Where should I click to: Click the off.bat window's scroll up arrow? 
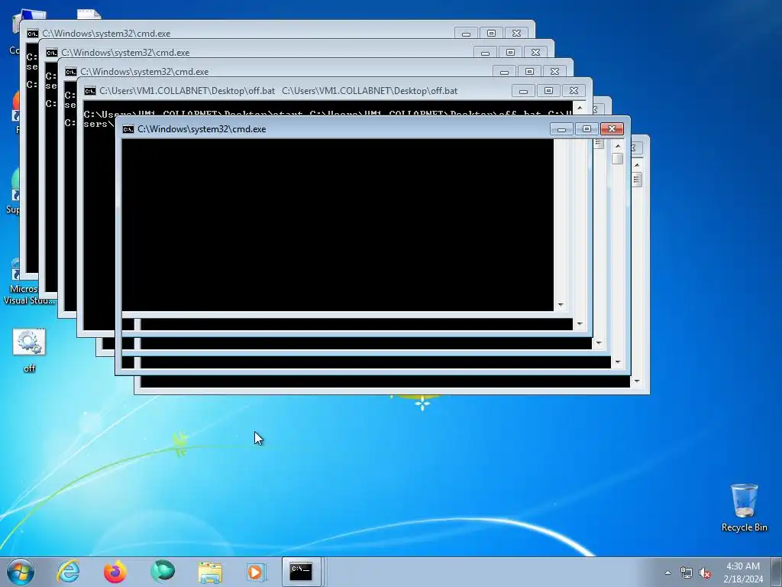[x=579, y=107]
